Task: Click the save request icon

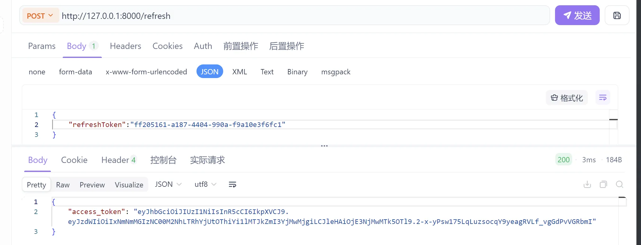Action: (617, 15)
